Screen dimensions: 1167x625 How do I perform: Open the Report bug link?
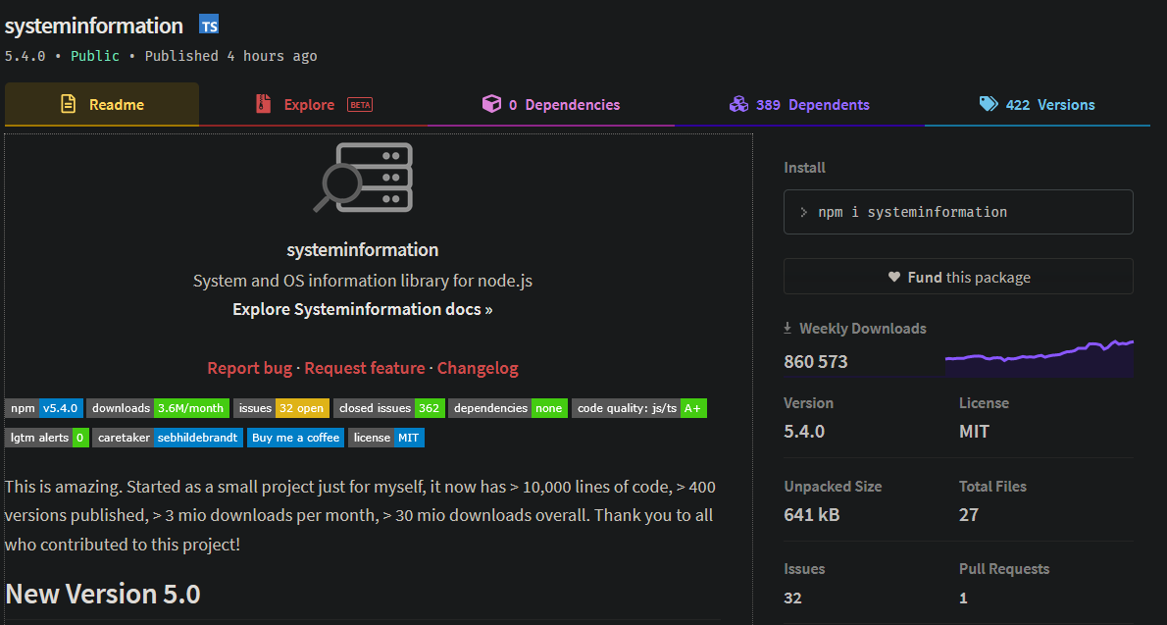pyautogui.click(x=249, y=367)
